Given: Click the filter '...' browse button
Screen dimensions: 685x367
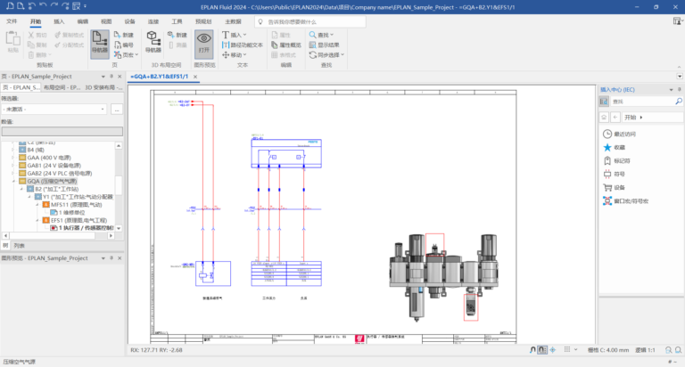Looking at the screenshot, I should 117,109.
